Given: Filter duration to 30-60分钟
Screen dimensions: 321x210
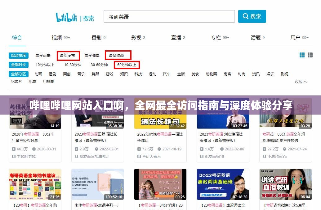Looking at the screenshot, I should coord(99,65).
